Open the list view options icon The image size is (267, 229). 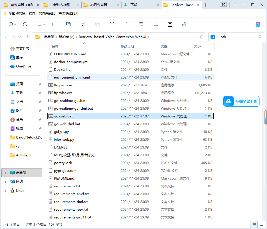(x=40, y=24)
